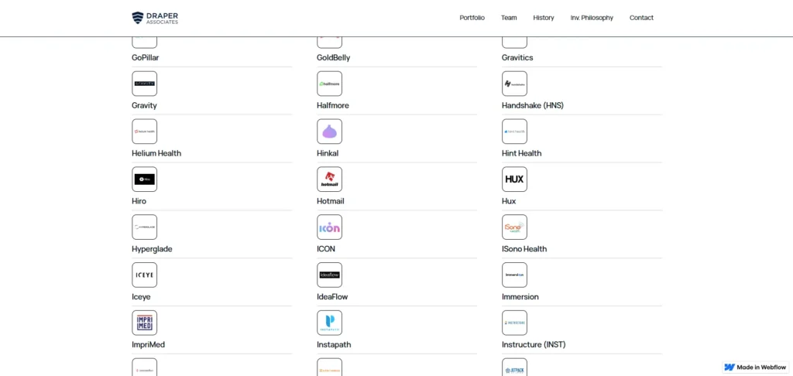Go to the Team page

pos(509,18)
